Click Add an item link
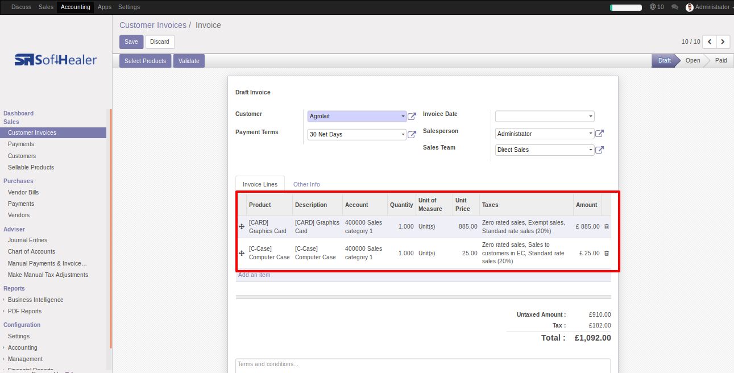Viewport: 734px width, 373px height. pyautogui.click(x=254, y=275)
